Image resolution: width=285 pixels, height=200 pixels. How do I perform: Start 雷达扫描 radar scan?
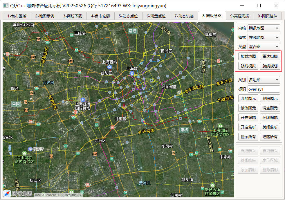pos(270,56)
